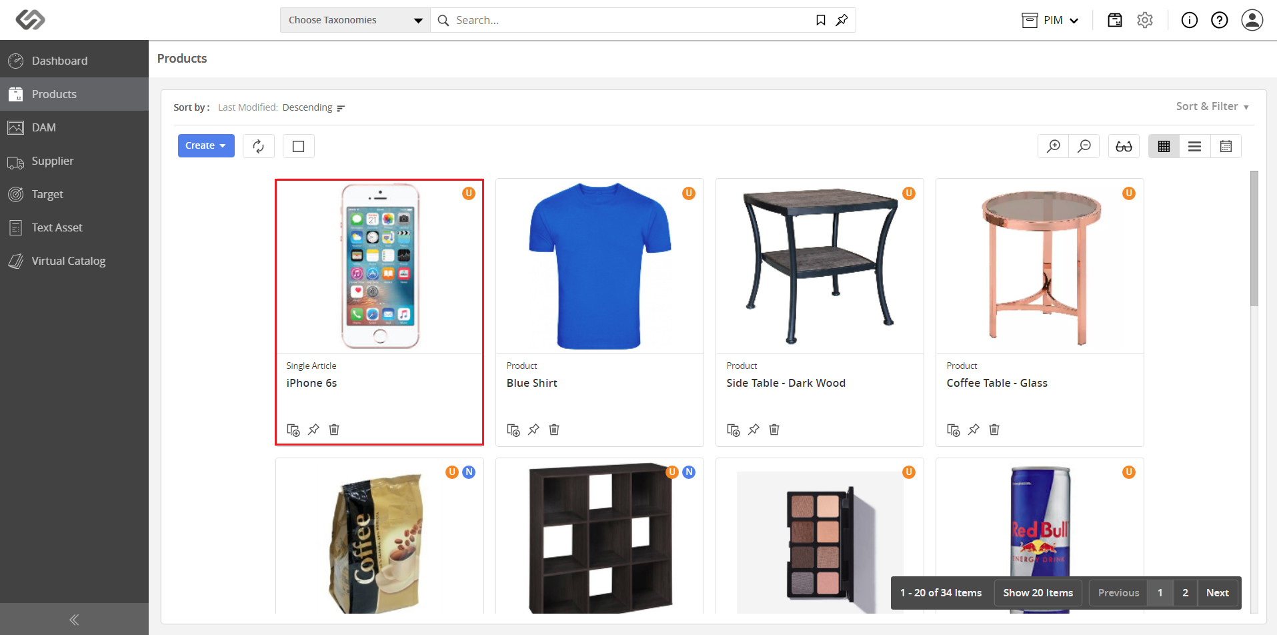Click the bookmark icon in search bar

pos(821,20)
